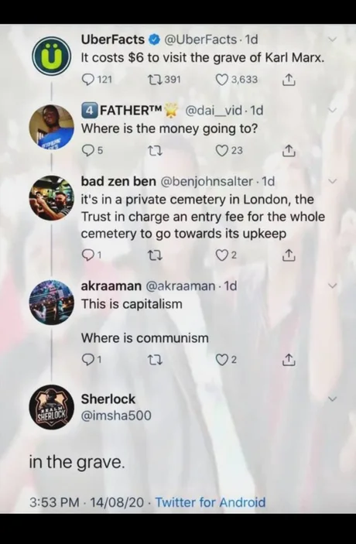Open chevron menu on Sherlock's tweet
The height and width of the screenshot is (544, 356).
click(333, 399)
